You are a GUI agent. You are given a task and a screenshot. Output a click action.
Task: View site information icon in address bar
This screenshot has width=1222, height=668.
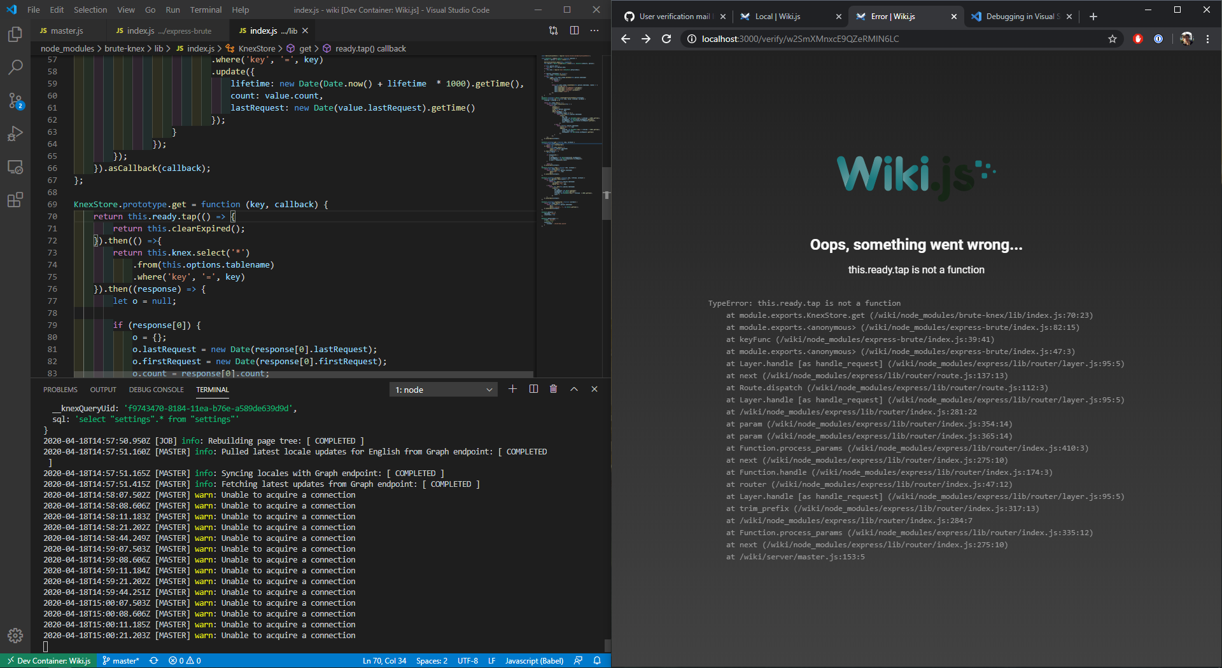click(x=692, y=39)
